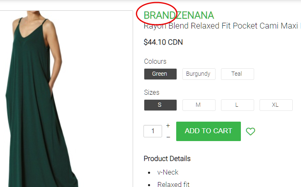
Task: Select the Green colour option
Action: tap(160, 74)
